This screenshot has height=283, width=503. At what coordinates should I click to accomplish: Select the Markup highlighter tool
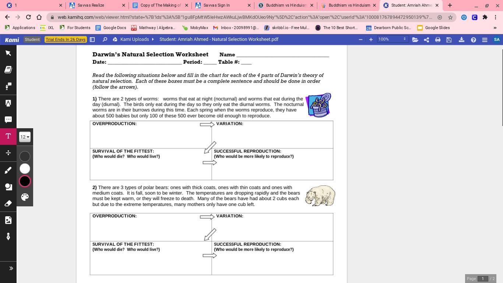(x=8, y=103)
